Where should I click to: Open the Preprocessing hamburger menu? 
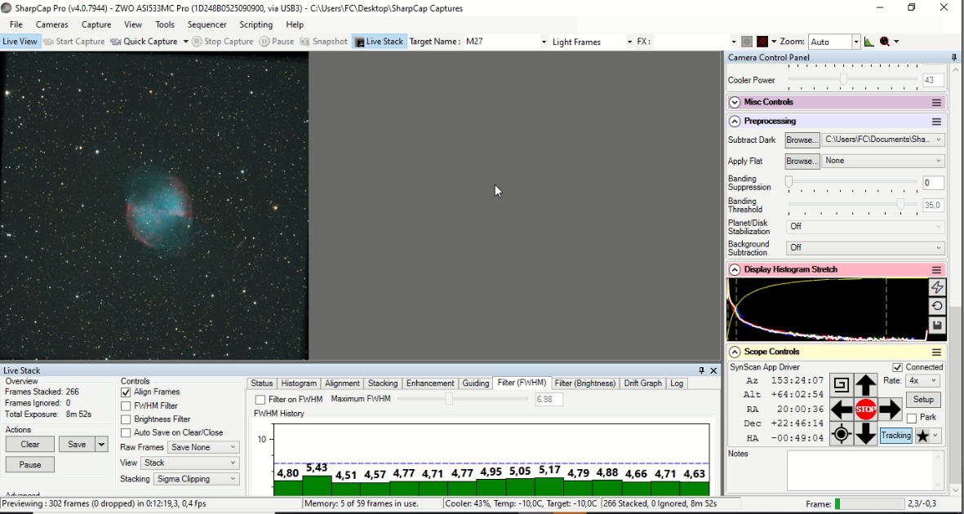[936, 121]
